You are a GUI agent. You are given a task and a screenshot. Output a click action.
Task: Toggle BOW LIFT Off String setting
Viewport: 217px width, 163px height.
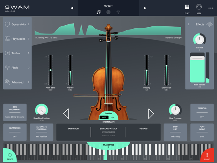click(x=175, y=132)
